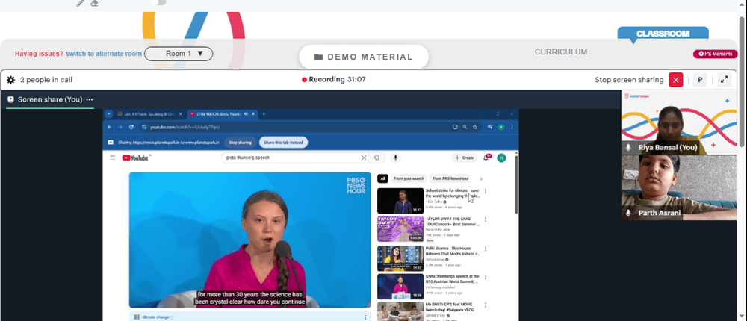Expand the call view to fullscreen

[x=724, y=80]
